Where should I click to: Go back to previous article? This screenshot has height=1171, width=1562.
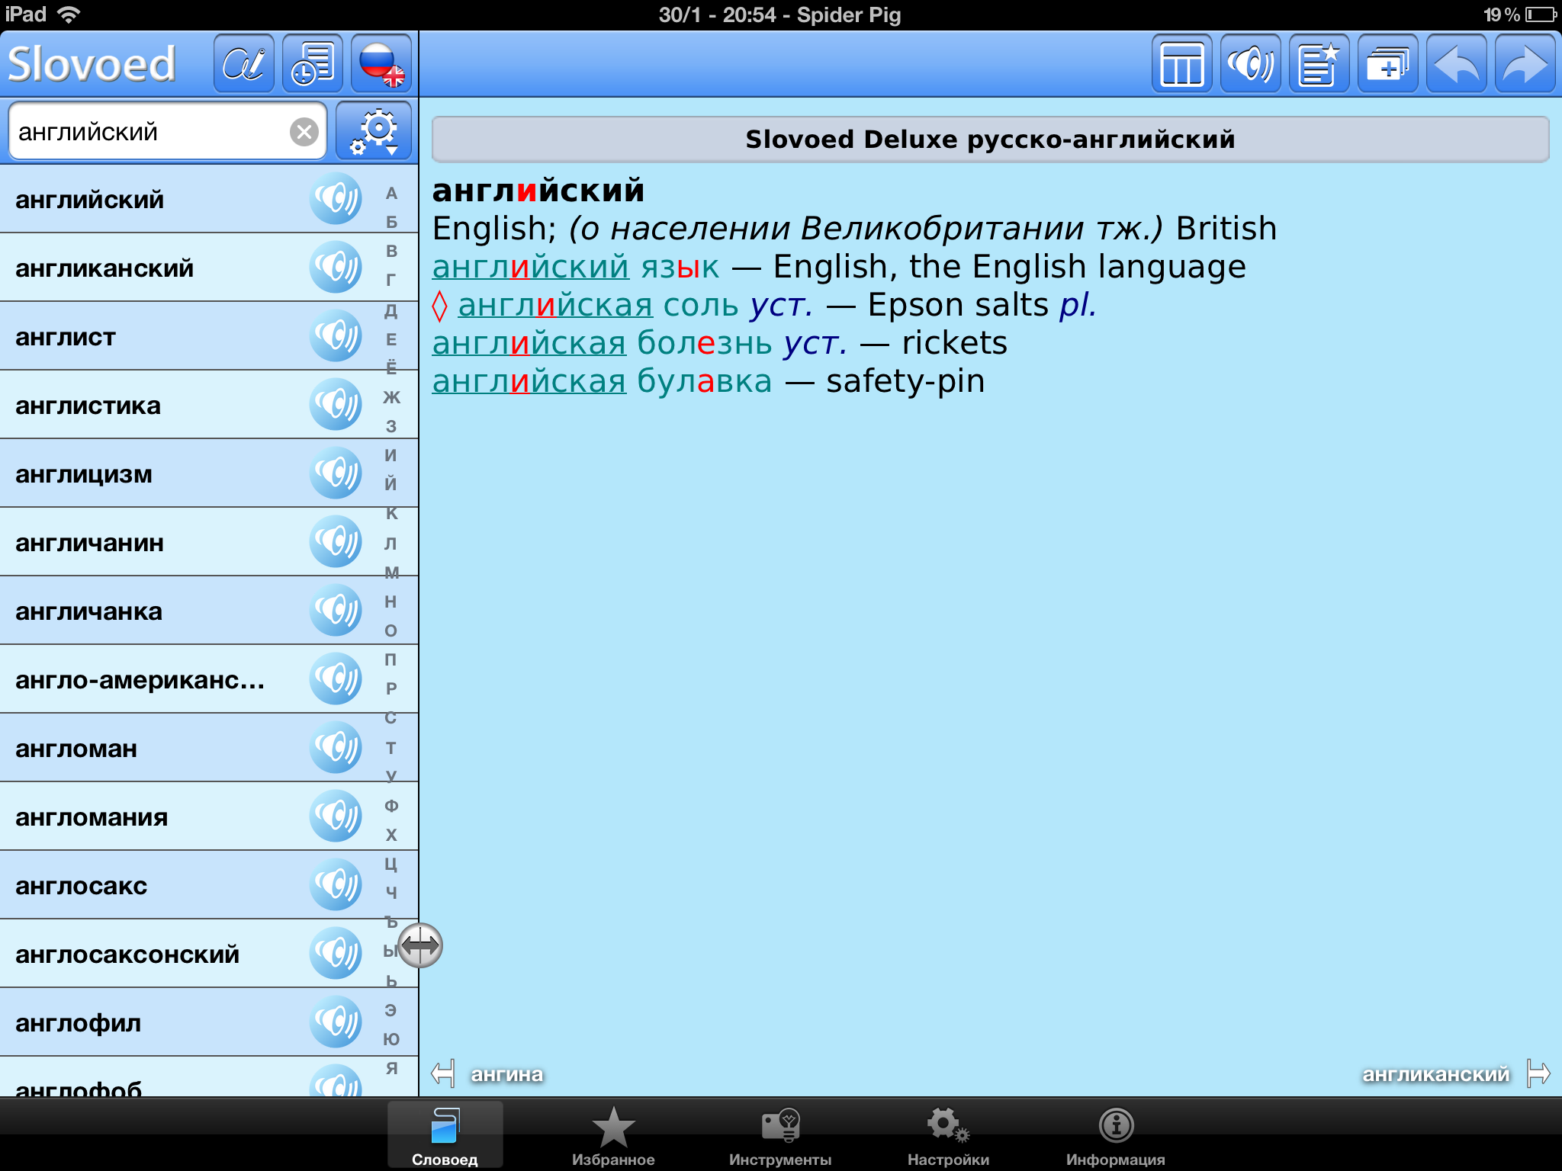pos(1457,64)
